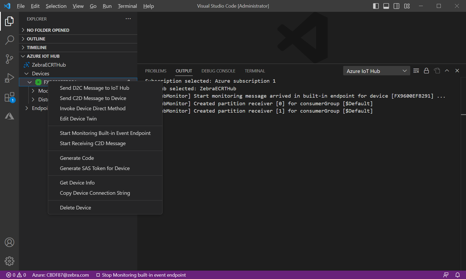Open the Azure IoT Hub output channel dropdown
Viewport: 466px width, 279px height.
376,71
